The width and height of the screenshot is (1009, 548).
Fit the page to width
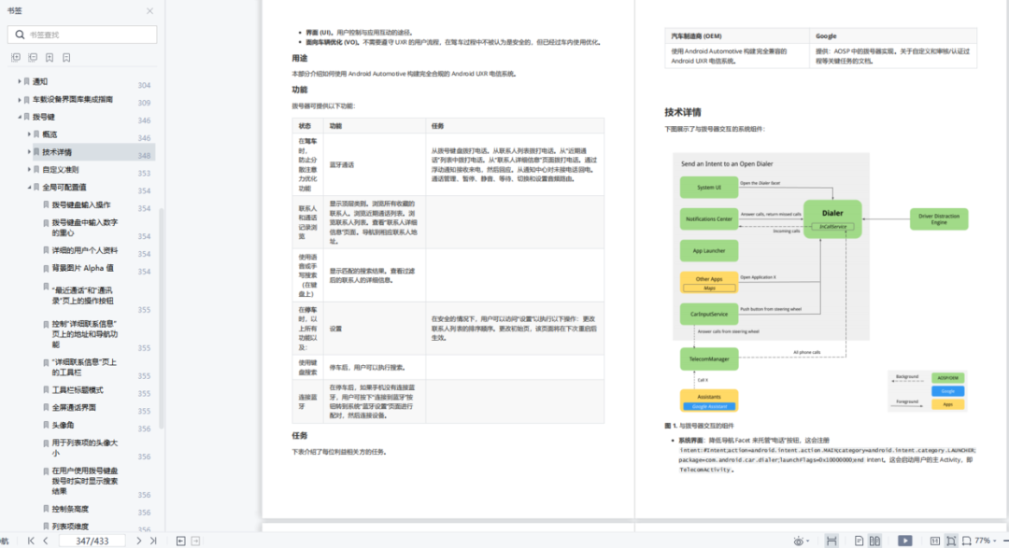click(967, 541)
